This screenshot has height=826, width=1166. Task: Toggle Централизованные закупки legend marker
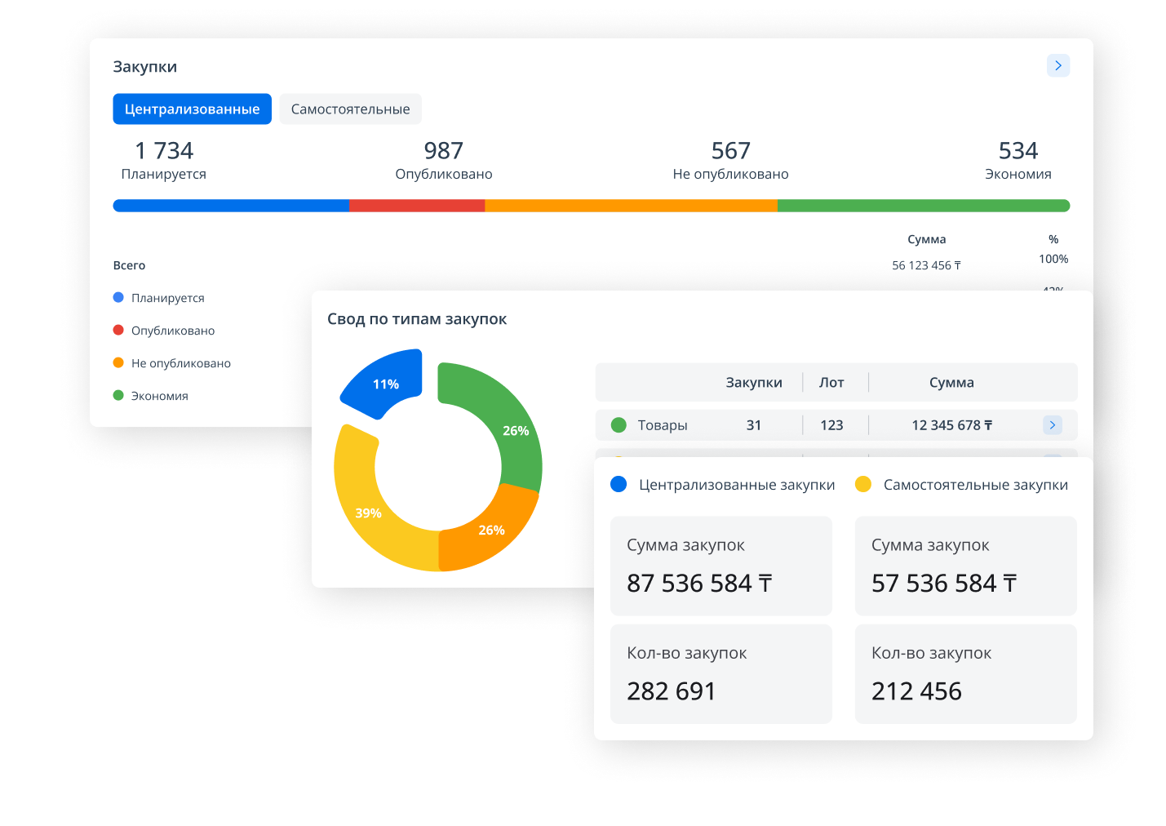click(618, 485)
